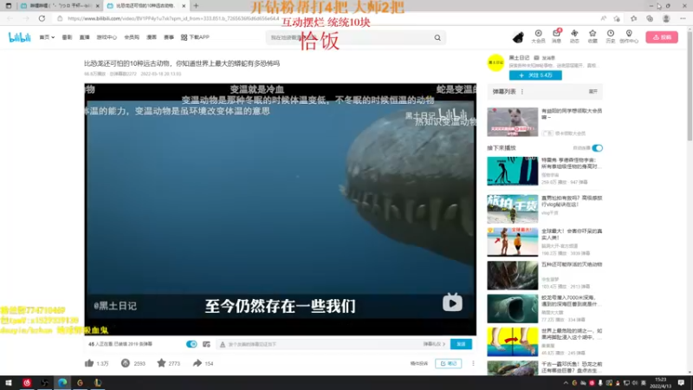Click the yellow 黑土日记 uploader avatar
Screen dimensions: 693x390
[x=495, y=62]
